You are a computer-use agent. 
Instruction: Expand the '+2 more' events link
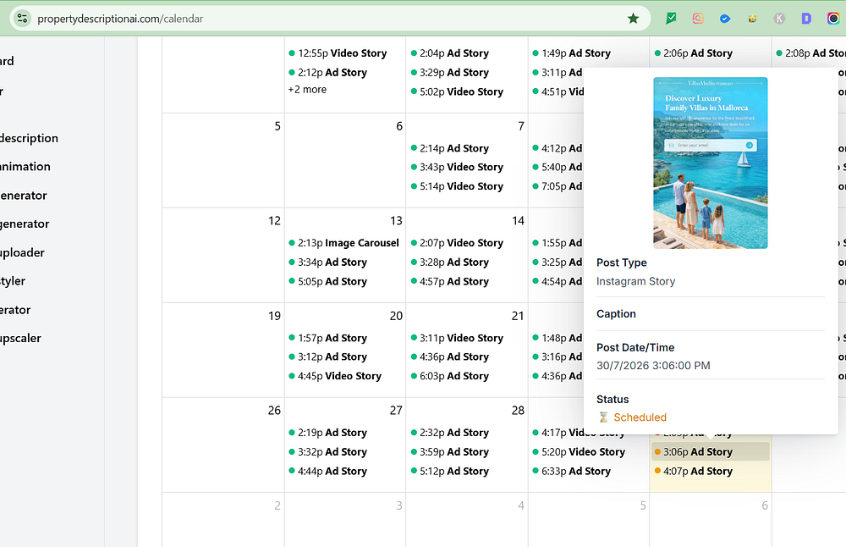pyautogui.click(x=307, y=90)
